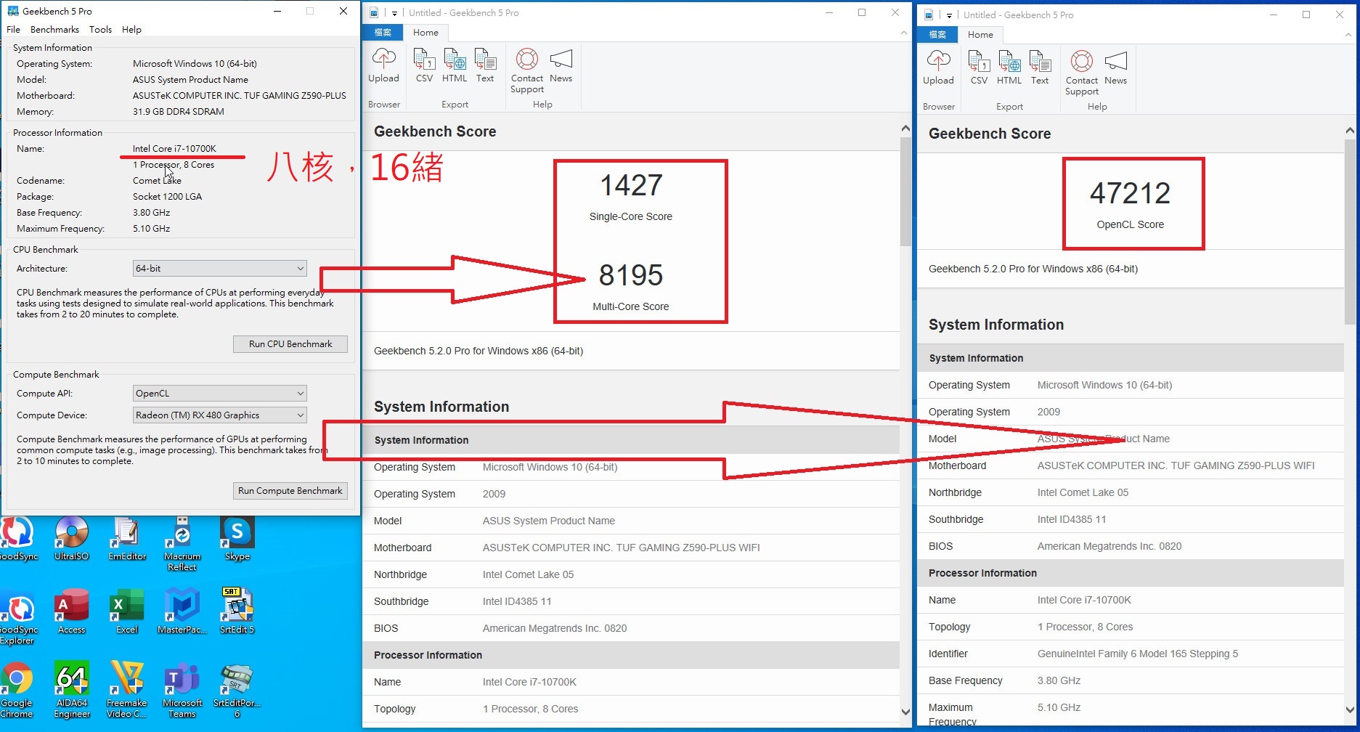1360x732 pixels.
Task: Select the Excel desktop shortcut
Action: click(x=127, y=611)
